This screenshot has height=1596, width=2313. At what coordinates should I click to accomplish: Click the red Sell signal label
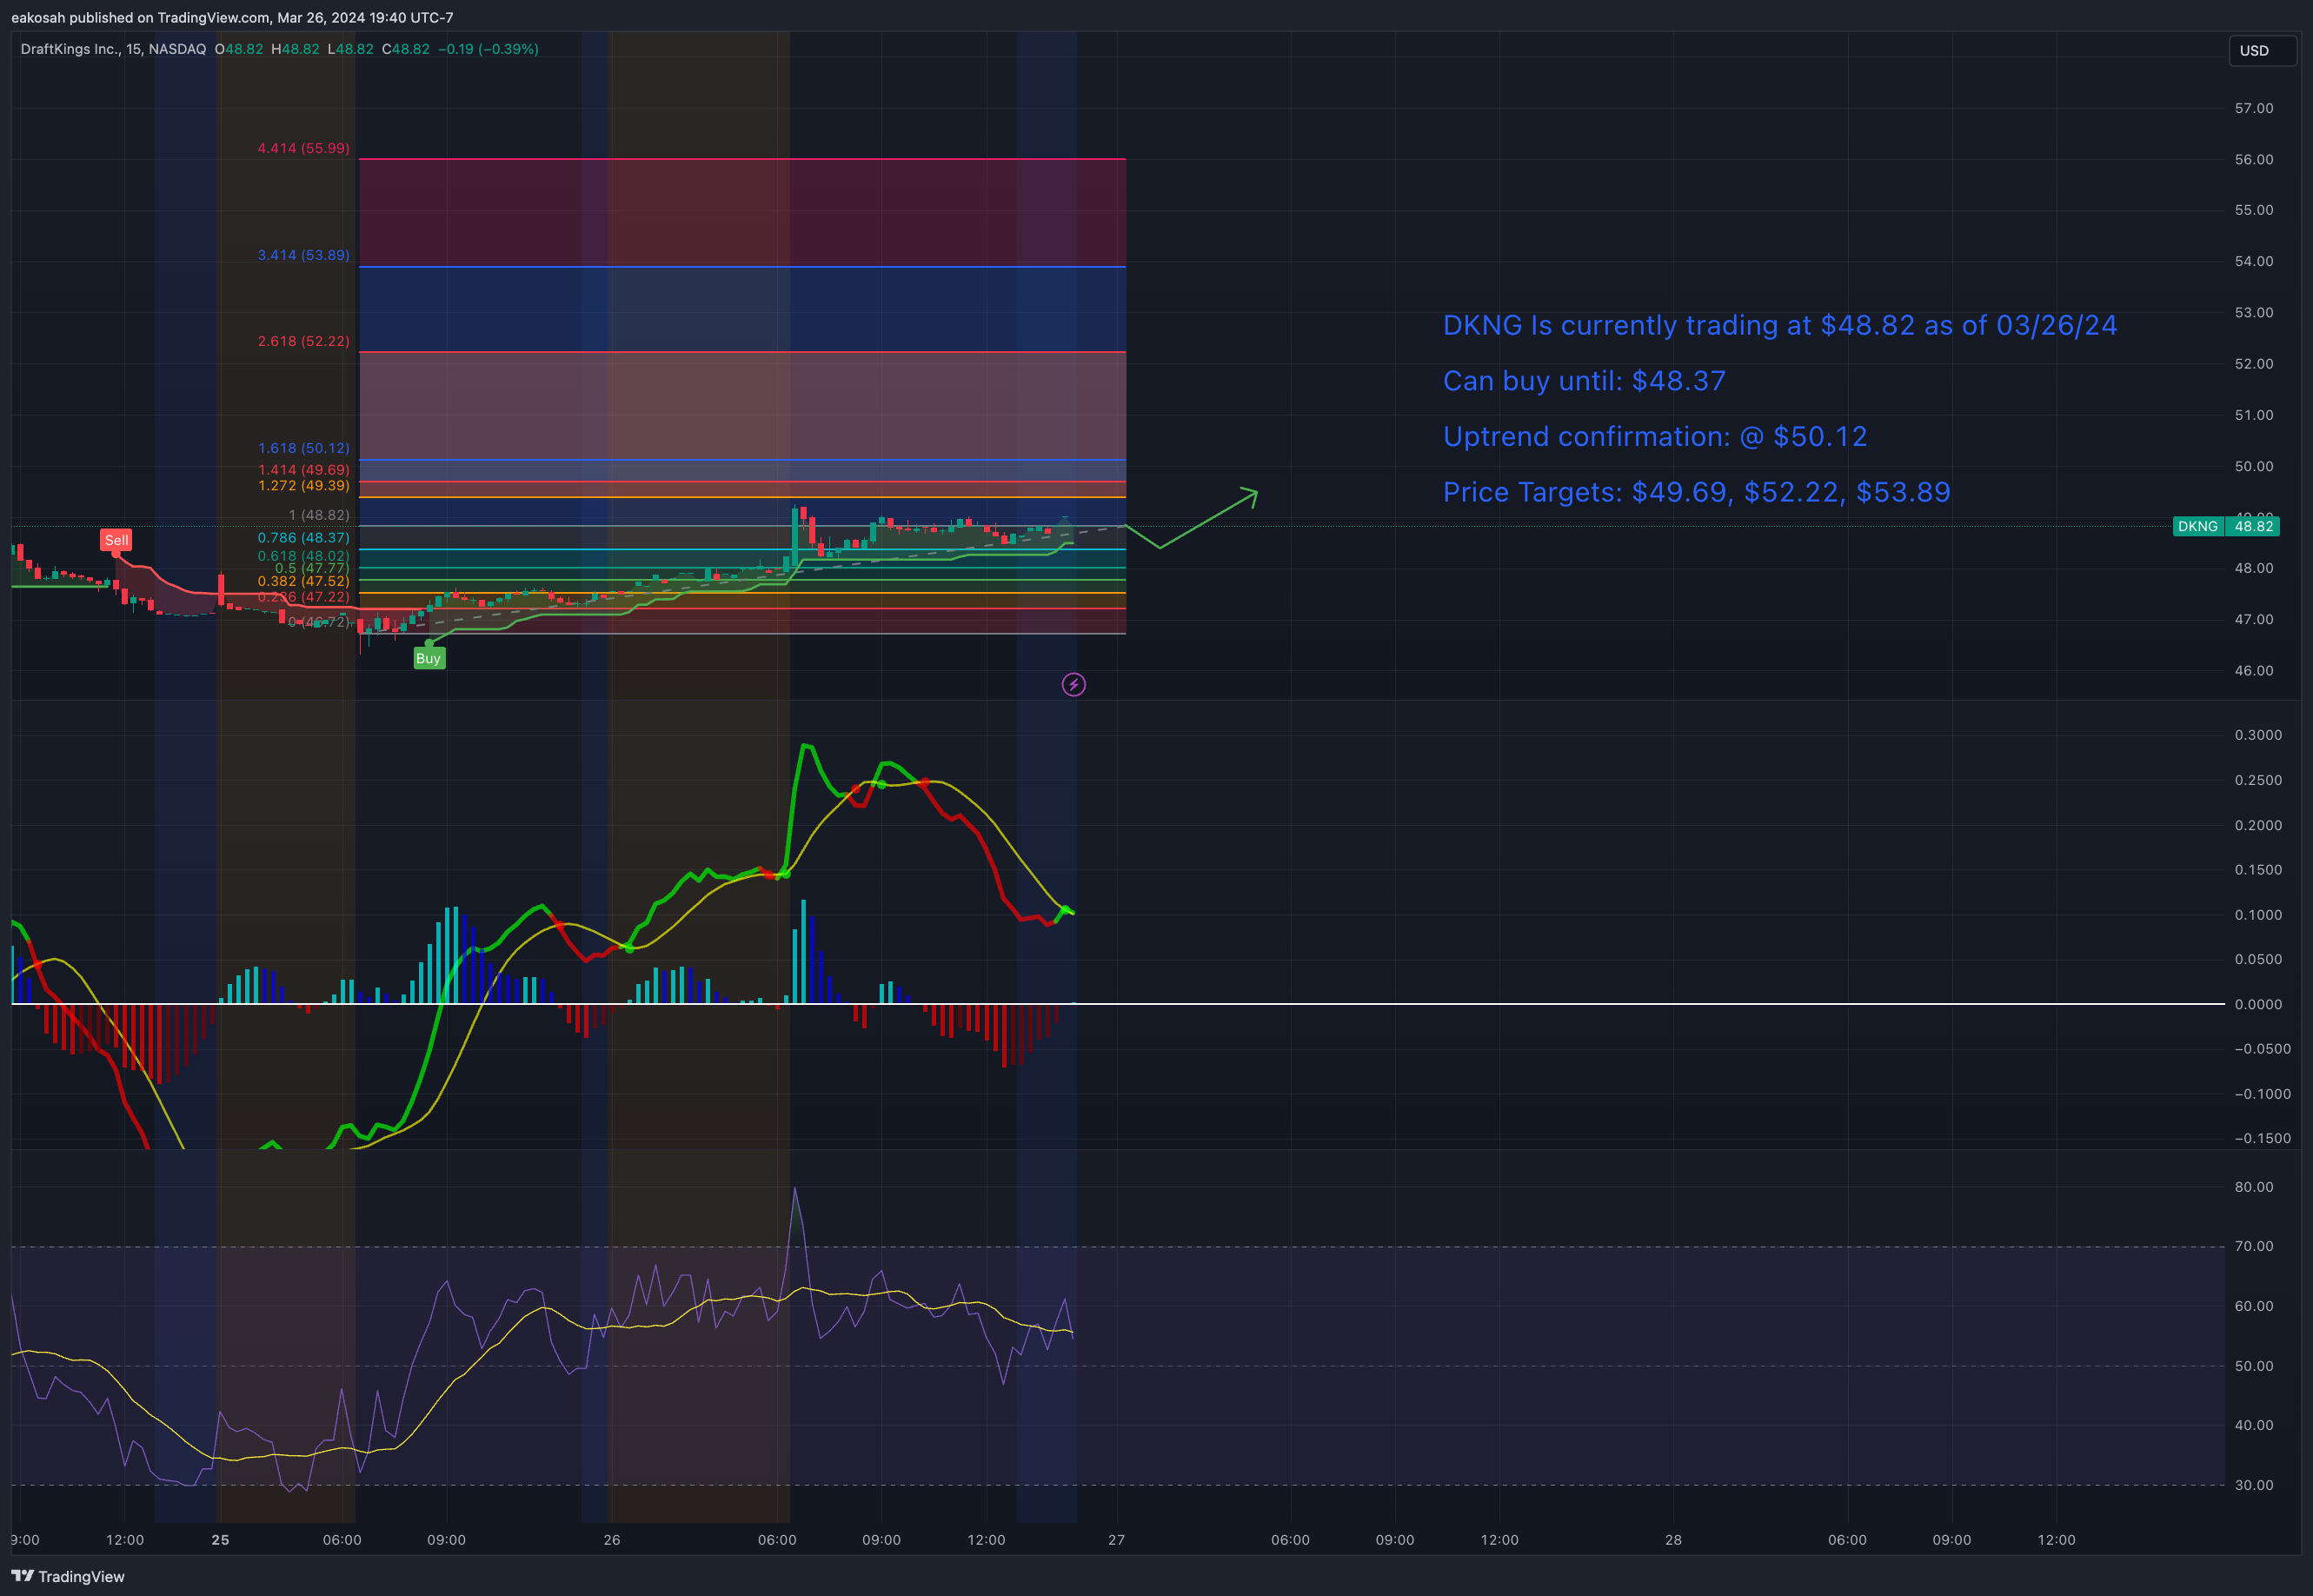pos(116,540)
